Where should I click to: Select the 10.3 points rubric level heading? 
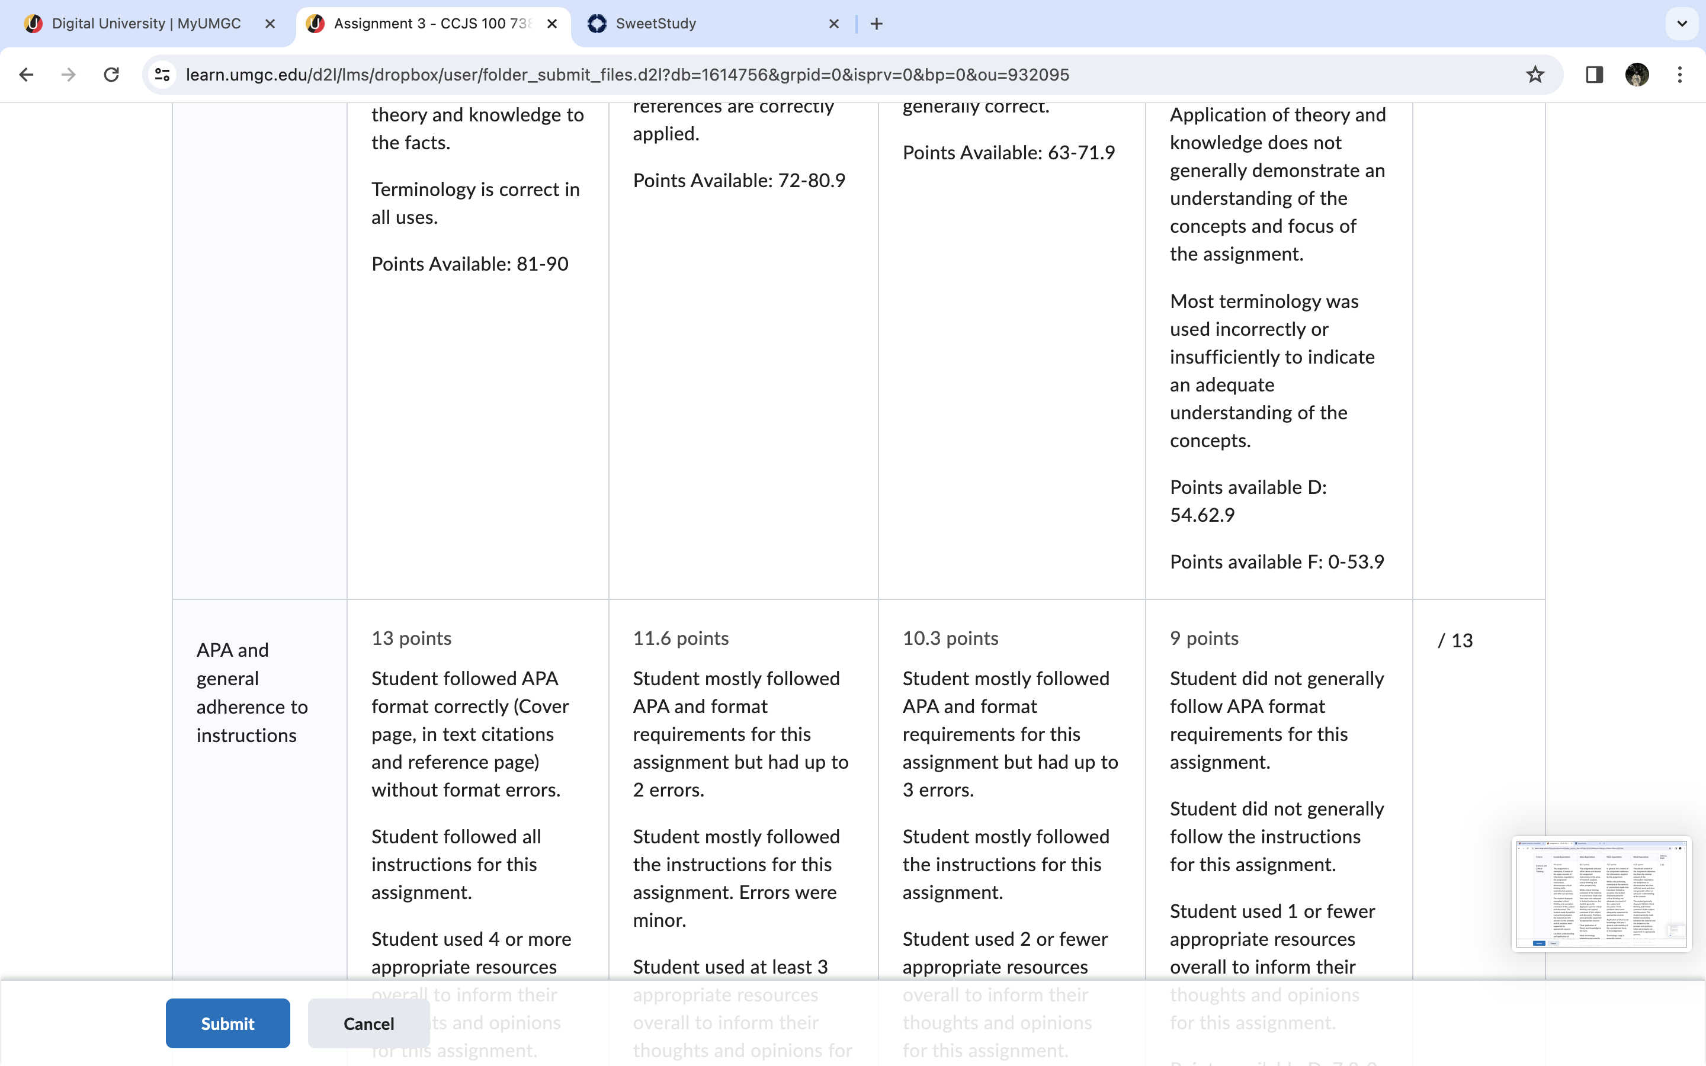950,638
